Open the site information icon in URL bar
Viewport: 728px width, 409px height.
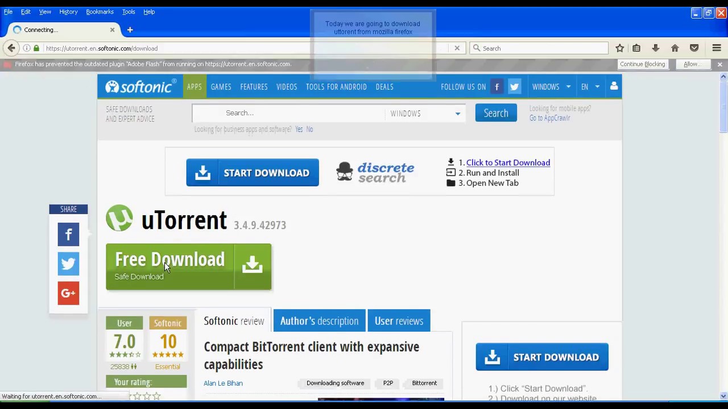click(27, 48)
